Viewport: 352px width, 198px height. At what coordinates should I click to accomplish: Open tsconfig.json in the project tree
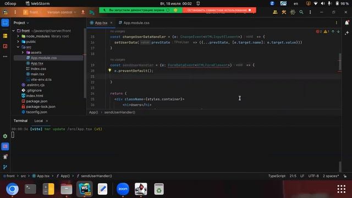pyautogui.click(x=37, y=112)
